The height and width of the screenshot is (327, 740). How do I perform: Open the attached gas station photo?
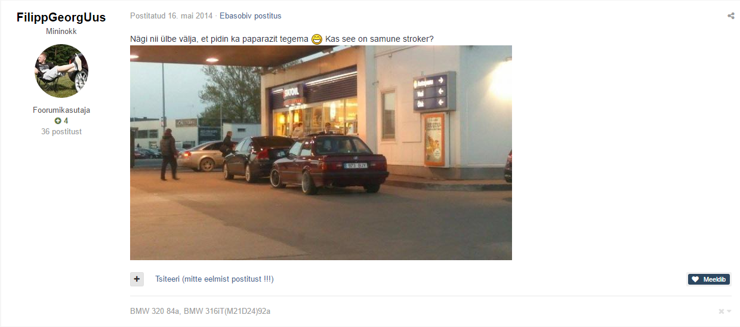point(321,153)
